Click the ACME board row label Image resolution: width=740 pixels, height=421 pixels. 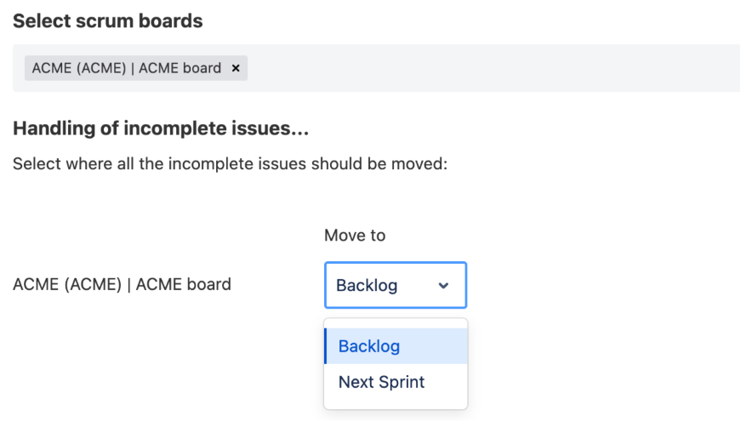coord(122,284)
